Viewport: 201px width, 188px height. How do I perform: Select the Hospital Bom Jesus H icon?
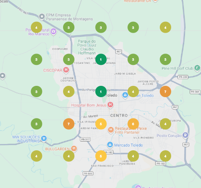[x=110, y=105]
